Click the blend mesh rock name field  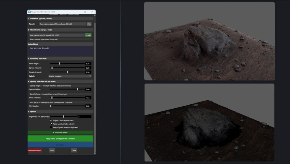tap(57, 35)
